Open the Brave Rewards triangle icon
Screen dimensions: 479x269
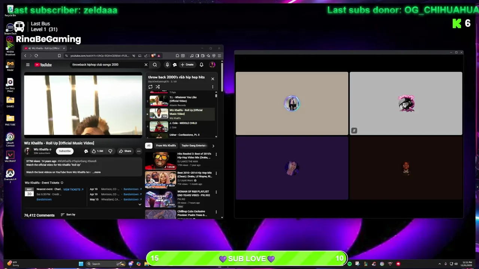pos(159,56)
